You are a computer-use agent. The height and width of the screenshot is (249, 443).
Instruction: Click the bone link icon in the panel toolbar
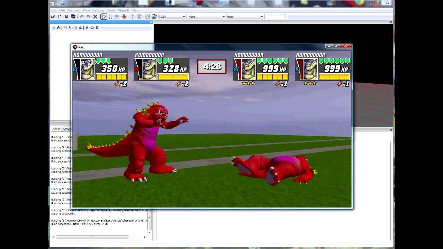(70, 28)
